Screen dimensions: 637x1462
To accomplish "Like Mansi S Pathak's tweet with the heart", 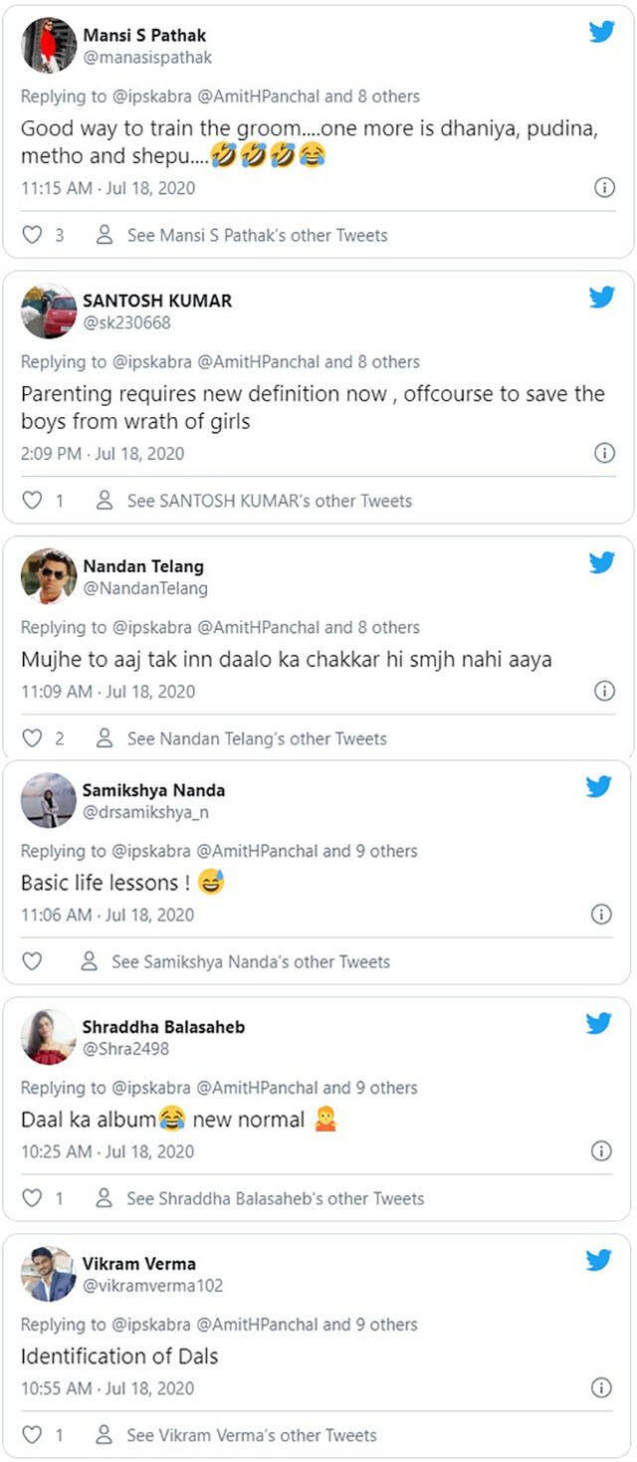I will coord(32,236).
